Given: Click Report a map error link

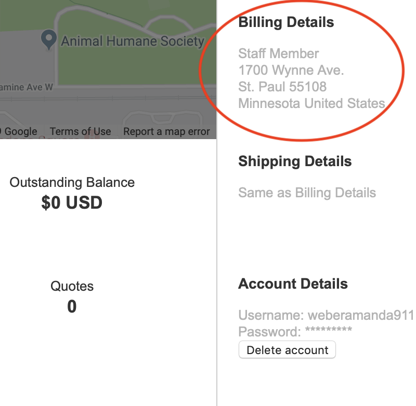Looking at the screenshot, I should pyautogui.click(x=166, y=131).
